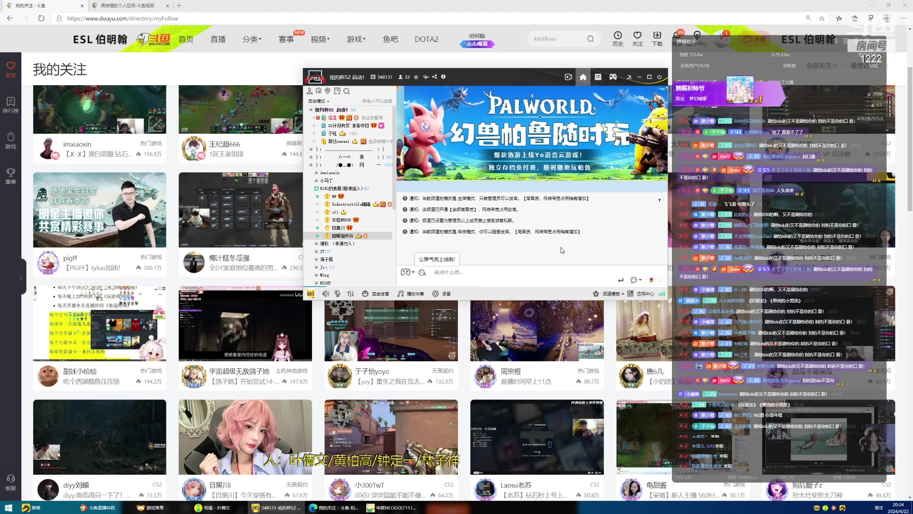
Task: Open the 海子哥 sub-channel
Action: pos(326,259)
